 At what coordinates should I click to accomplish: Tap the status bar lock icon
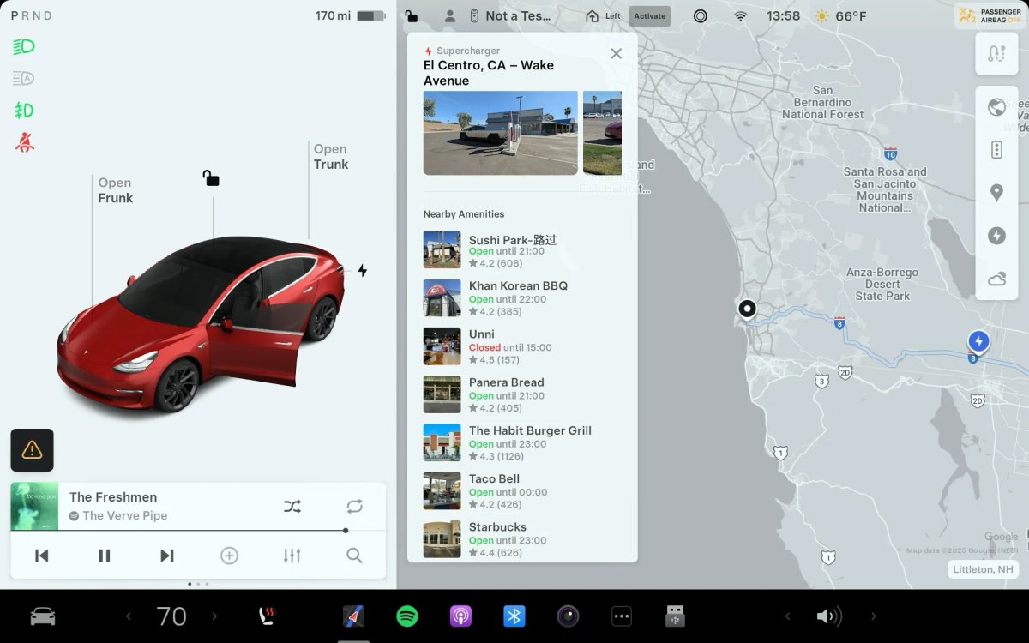[412, 15]
